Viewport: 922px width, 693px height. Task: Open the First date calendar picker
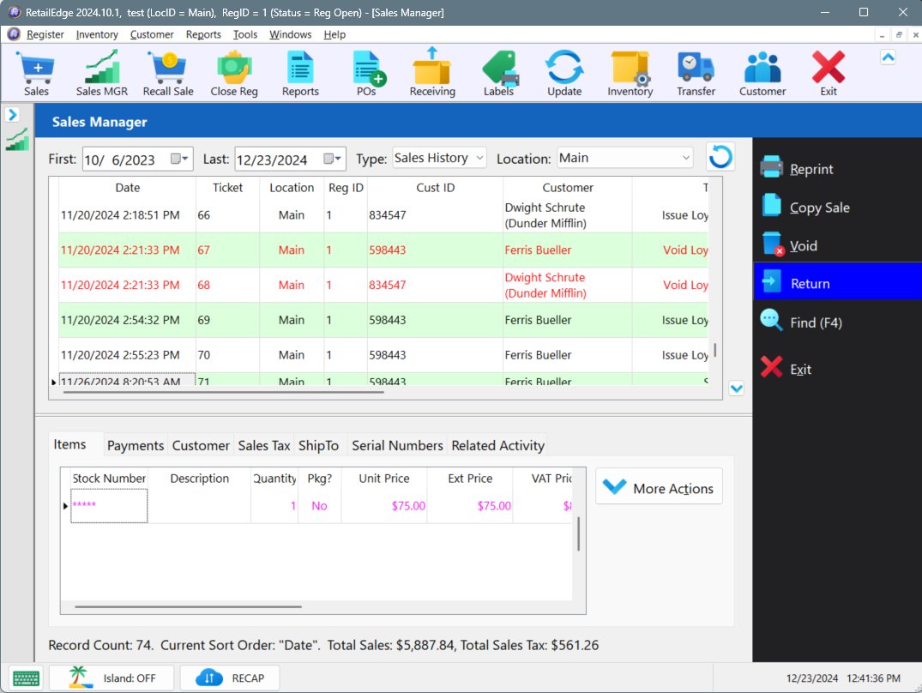(179, 159)
